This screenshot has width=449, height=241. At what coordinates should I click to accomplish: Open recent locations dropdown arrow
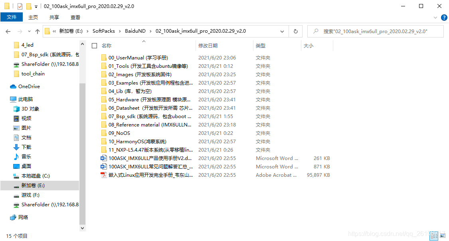tap(29, 32)
